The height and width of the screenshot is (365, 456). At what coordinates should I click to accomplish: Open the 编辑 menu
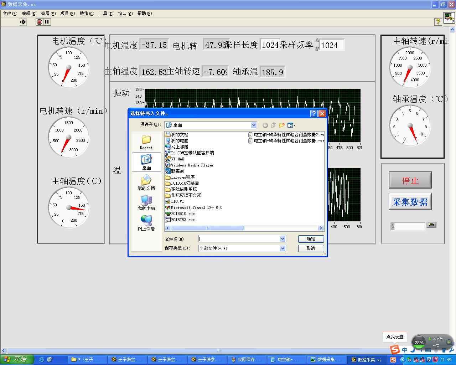[x=29, y=14]
